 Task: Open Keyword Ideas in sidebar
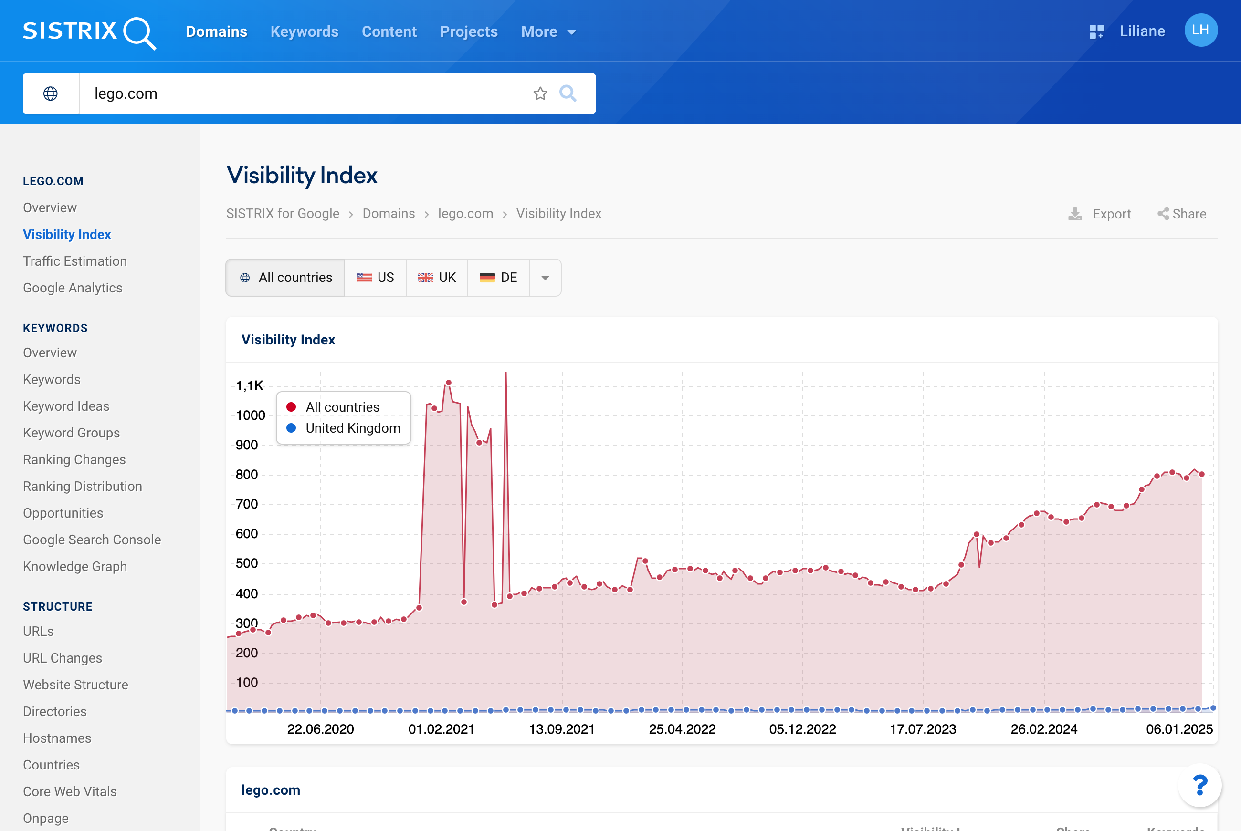[66, 406]
